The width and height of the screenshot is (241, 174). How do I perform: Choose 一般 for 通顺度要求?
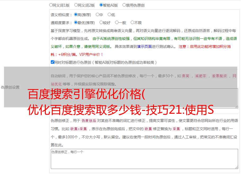coord(117,23)
